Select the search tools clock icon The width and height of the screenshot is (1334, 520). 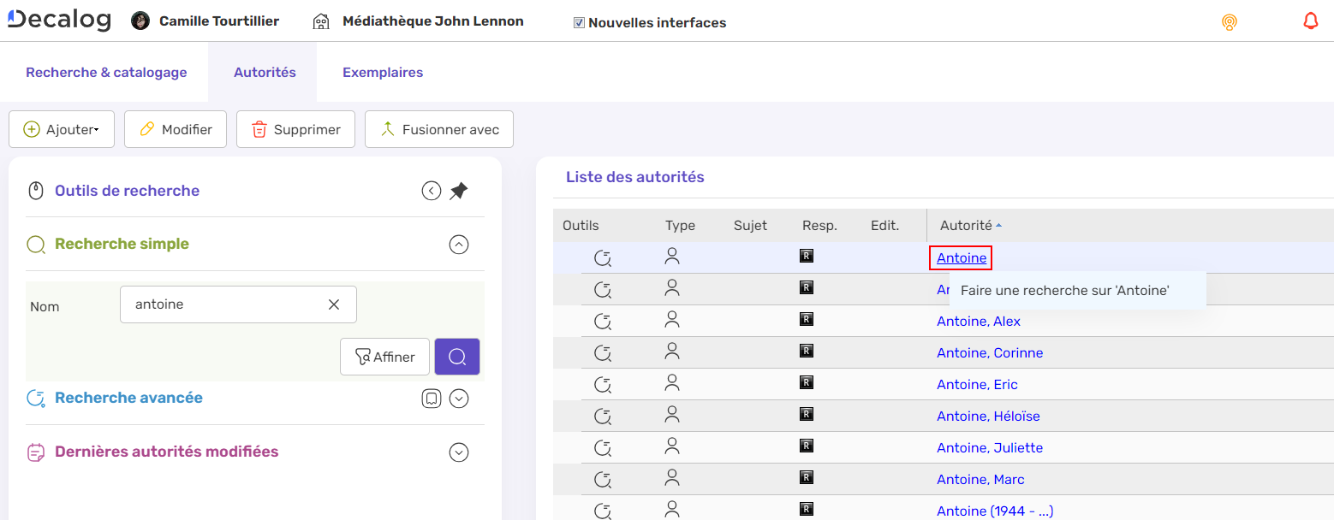(35, 190)
